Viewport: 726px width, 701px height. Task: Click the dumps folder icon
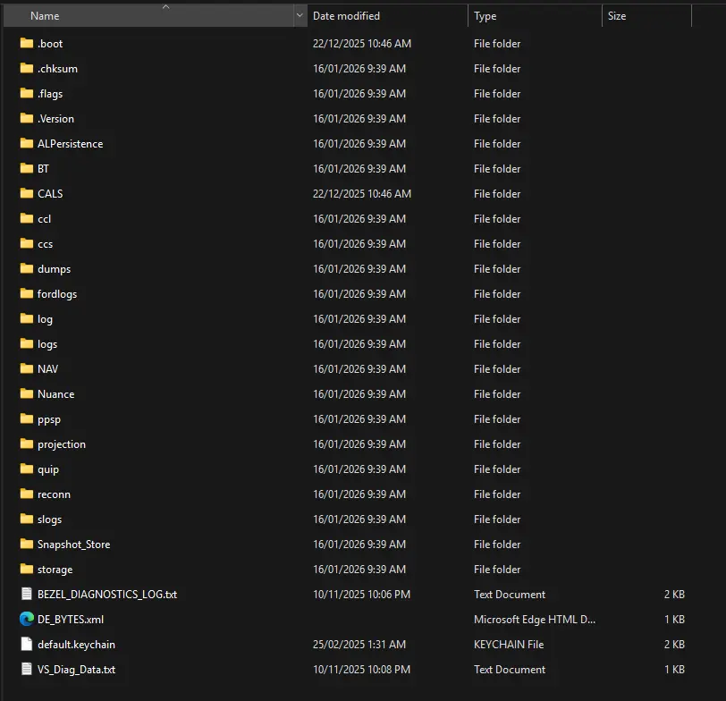(x=27, y=268)
